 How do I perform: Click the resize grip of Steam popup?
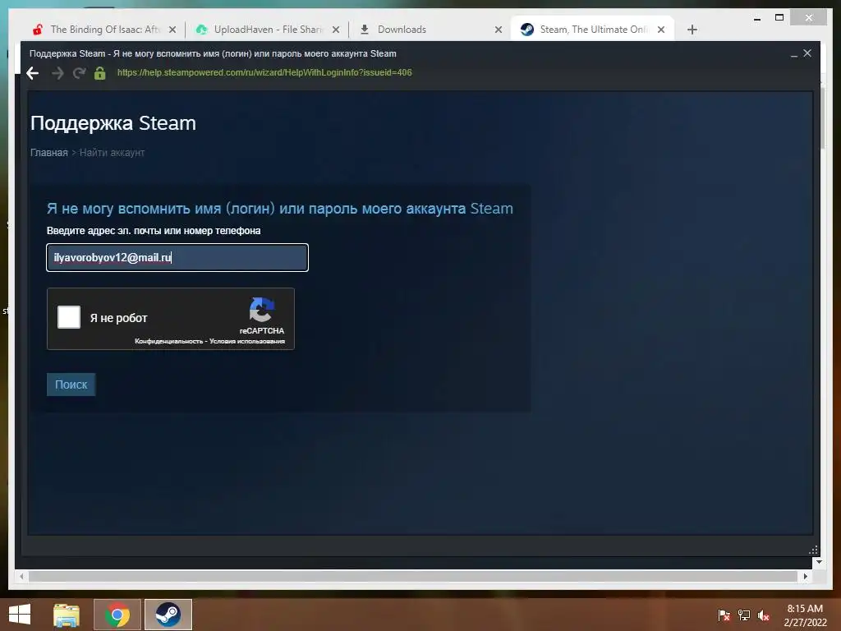click(x=813, y=550)
